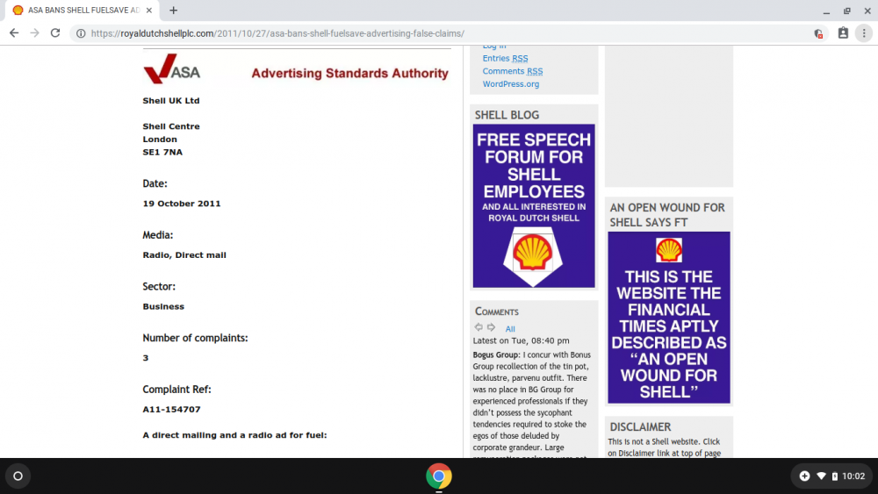View site information icon in address bar

[81, 33]
